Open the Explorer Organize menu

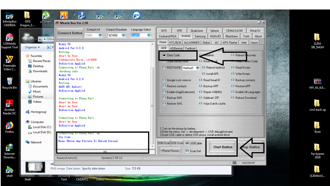tap(32, 47)
